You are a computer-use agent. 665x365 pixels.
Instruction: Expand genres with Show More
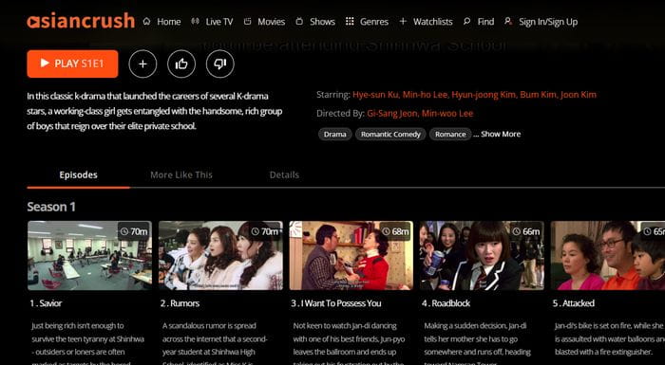tap(501, 135)
